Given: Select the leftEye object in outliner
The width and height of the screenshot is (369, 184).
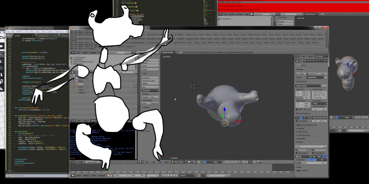Looking at the screenshot, I should click(x=81, y=90).
